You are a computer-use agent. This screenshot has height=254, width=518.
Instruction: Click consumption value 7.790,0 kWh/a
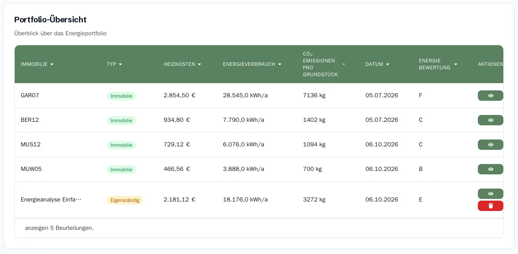point(243,120)
